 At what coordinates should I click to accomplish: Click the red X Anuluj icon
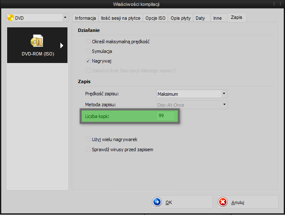tap(223, 202)
